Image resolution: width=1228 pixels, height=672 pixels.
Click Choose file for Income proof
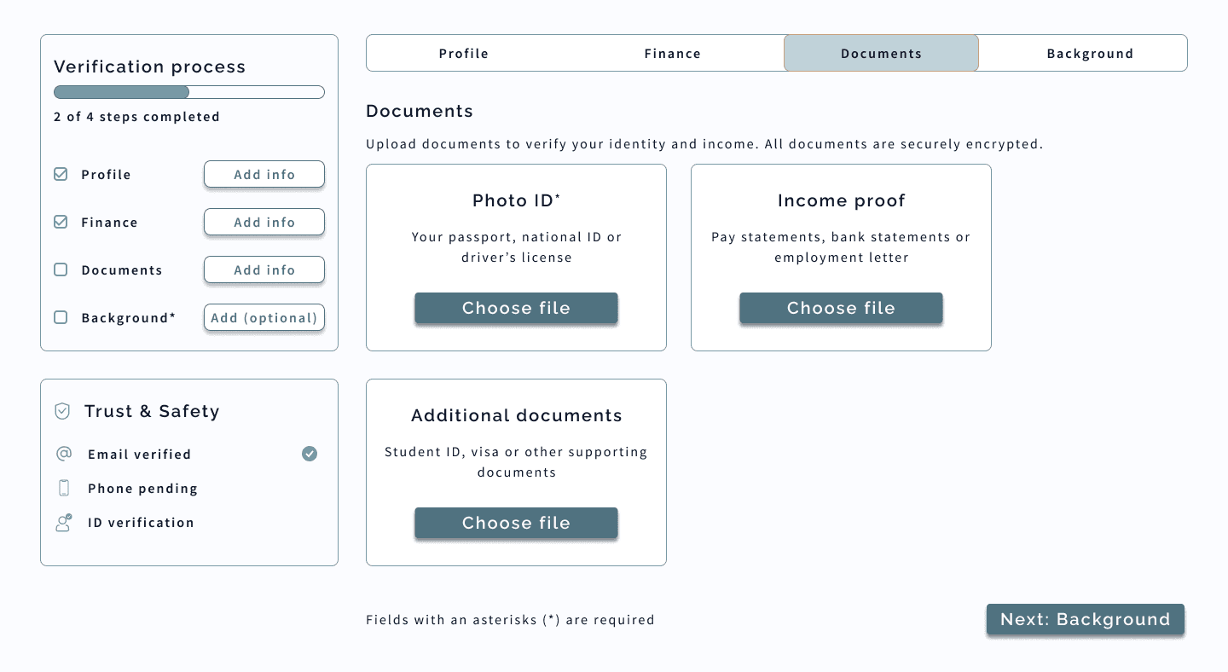(x=841, y=308)
